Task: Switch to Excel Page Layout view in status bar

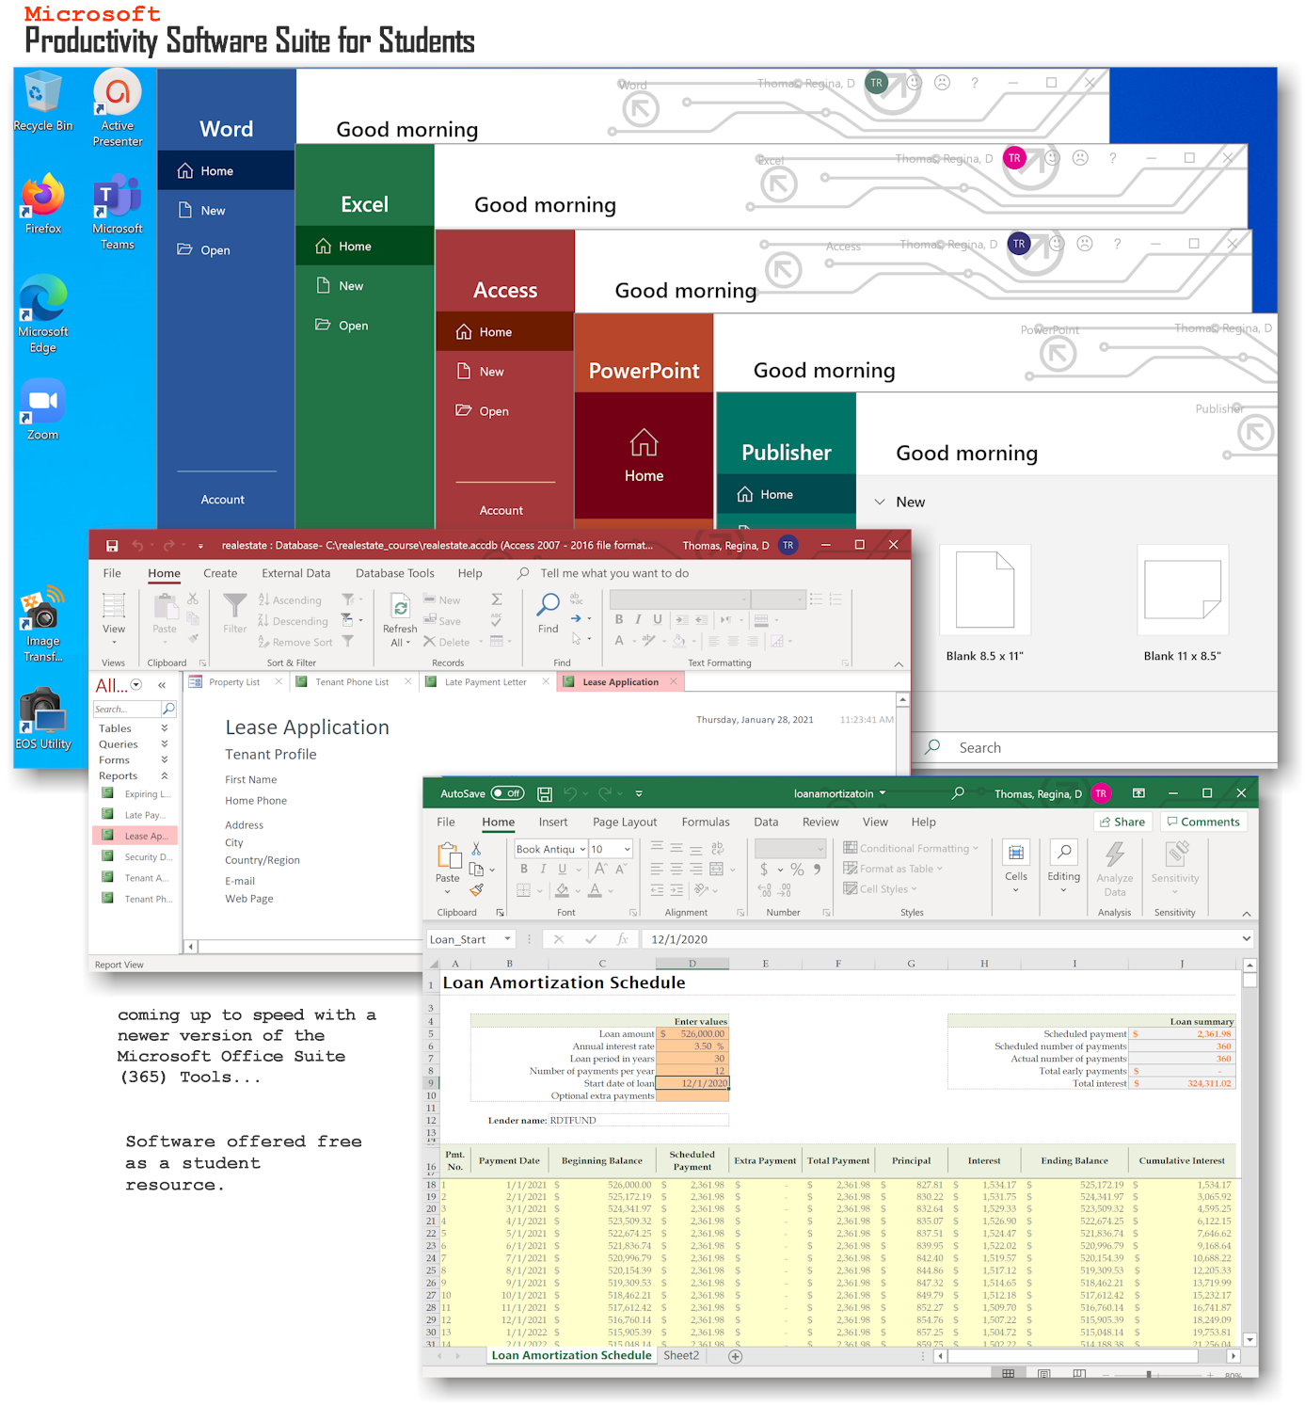Action: (1043, 1375)
